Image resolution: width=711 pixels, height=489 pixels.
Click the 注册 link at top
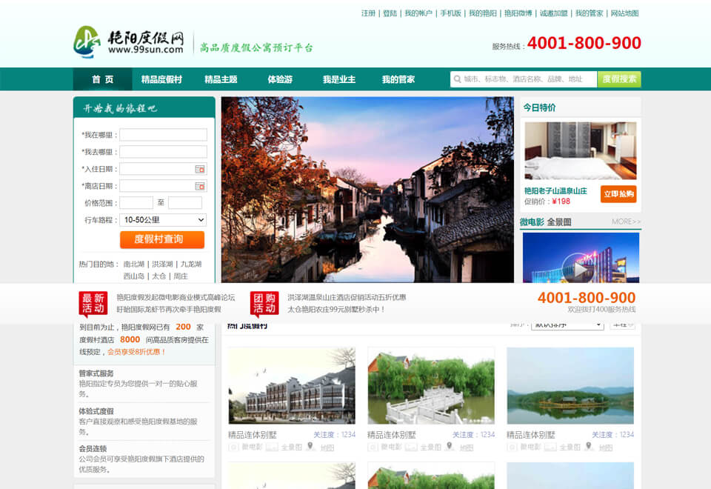tap(368, 13)
